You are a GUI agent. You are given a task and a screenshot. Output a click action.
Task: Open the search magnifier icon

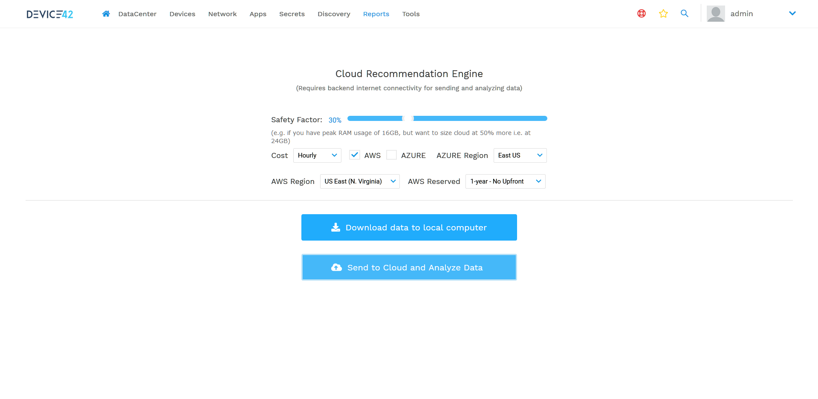684,14
